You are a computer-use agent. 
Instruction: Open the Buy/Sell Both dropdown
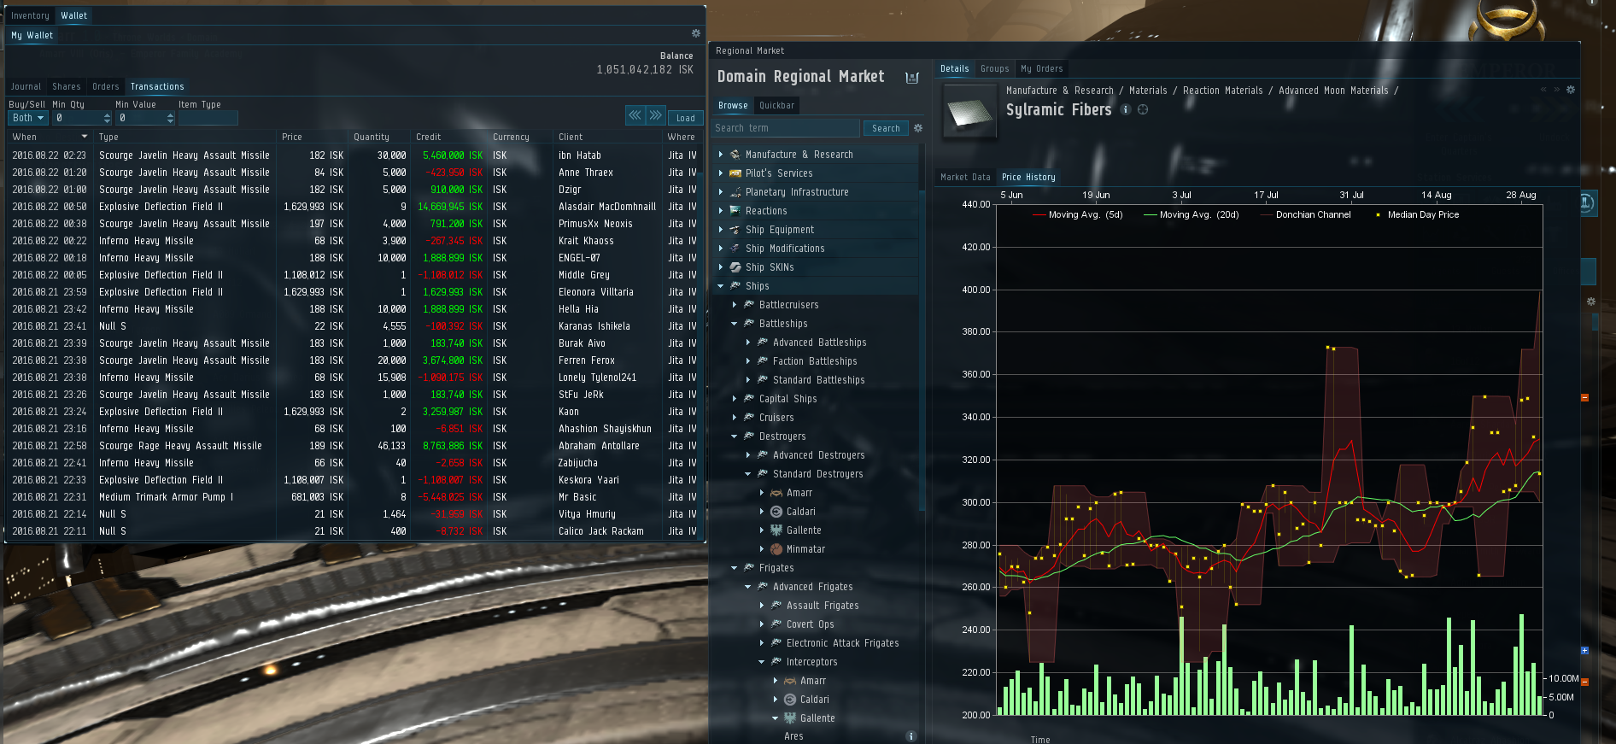[28, 118]
